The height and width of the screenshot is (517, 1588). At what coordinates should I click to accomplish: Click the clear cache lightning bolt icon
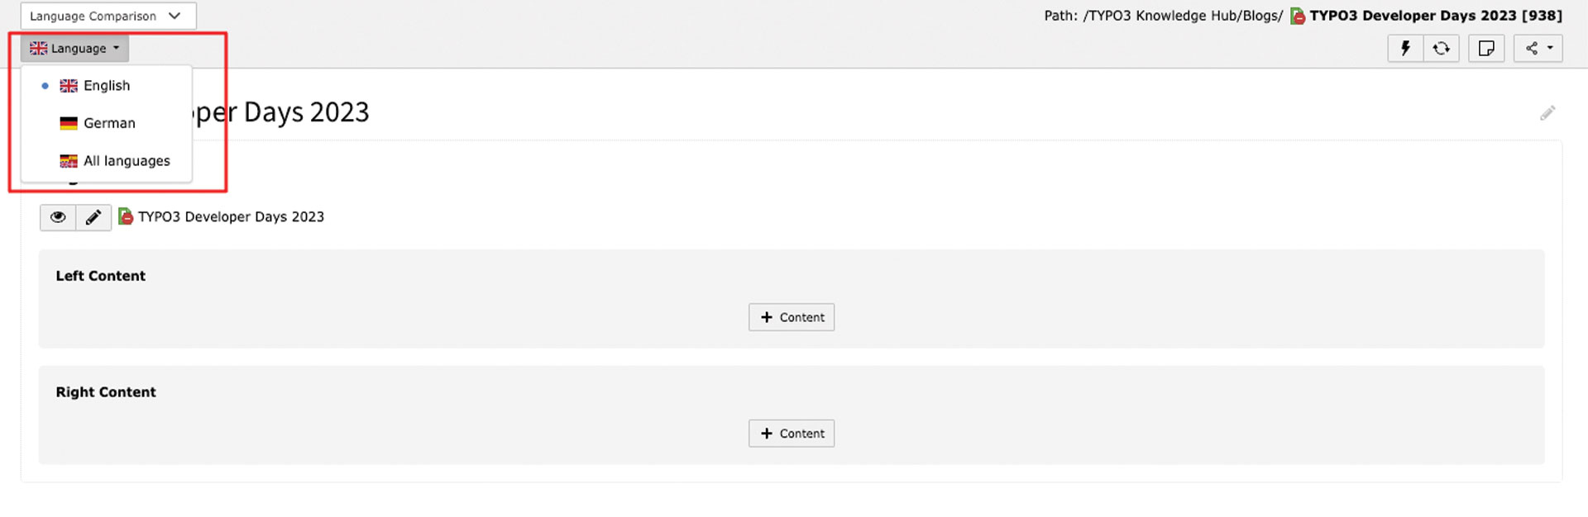pyautogui.click(x=1405, y=49)
